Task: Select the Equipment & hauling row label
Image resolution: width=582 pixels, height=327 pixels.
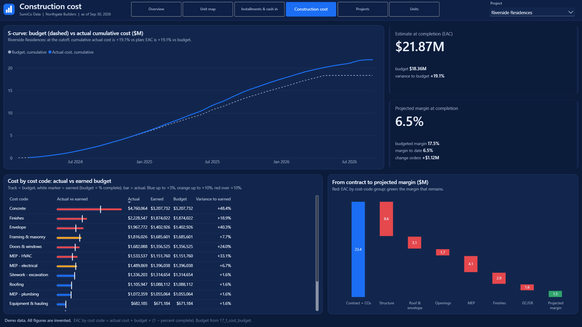Action: tap(28, 303)
